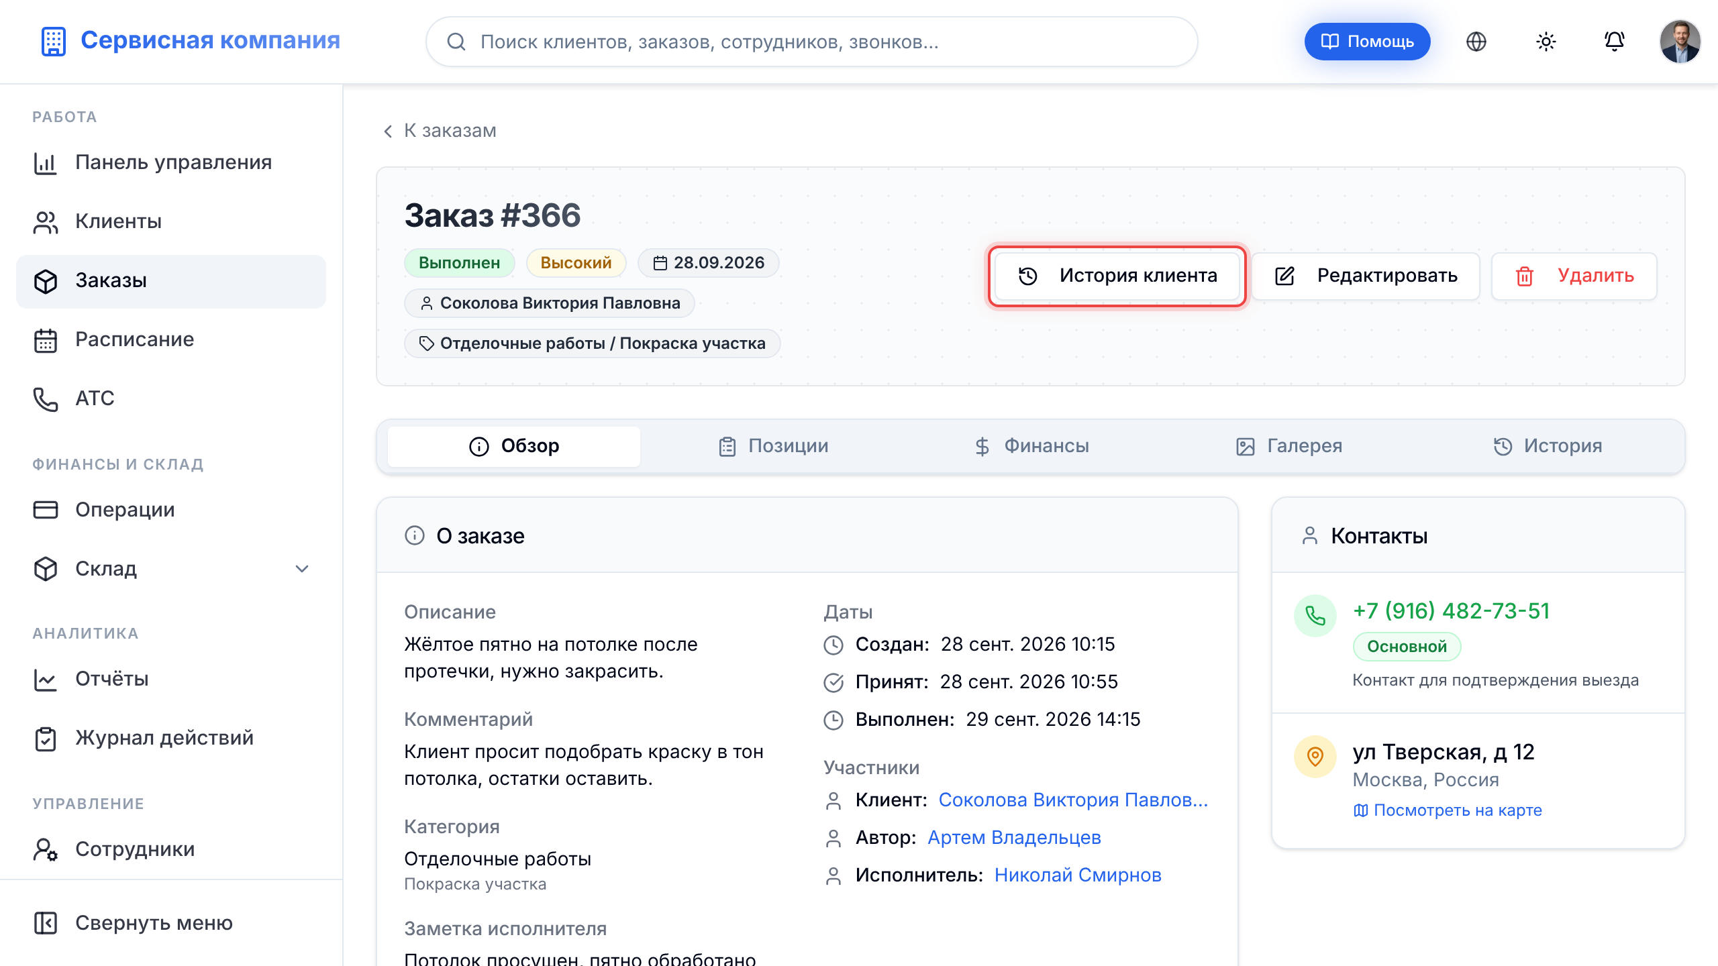Switch to the История tab
The height and width of the screenshot is (966, 1718).
[x=1548, y=446]
